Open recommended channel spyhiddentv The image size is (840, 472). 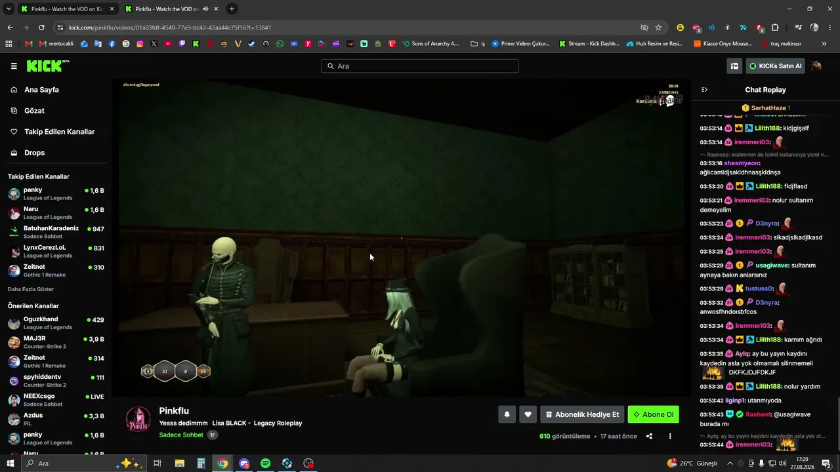(56, 380)
